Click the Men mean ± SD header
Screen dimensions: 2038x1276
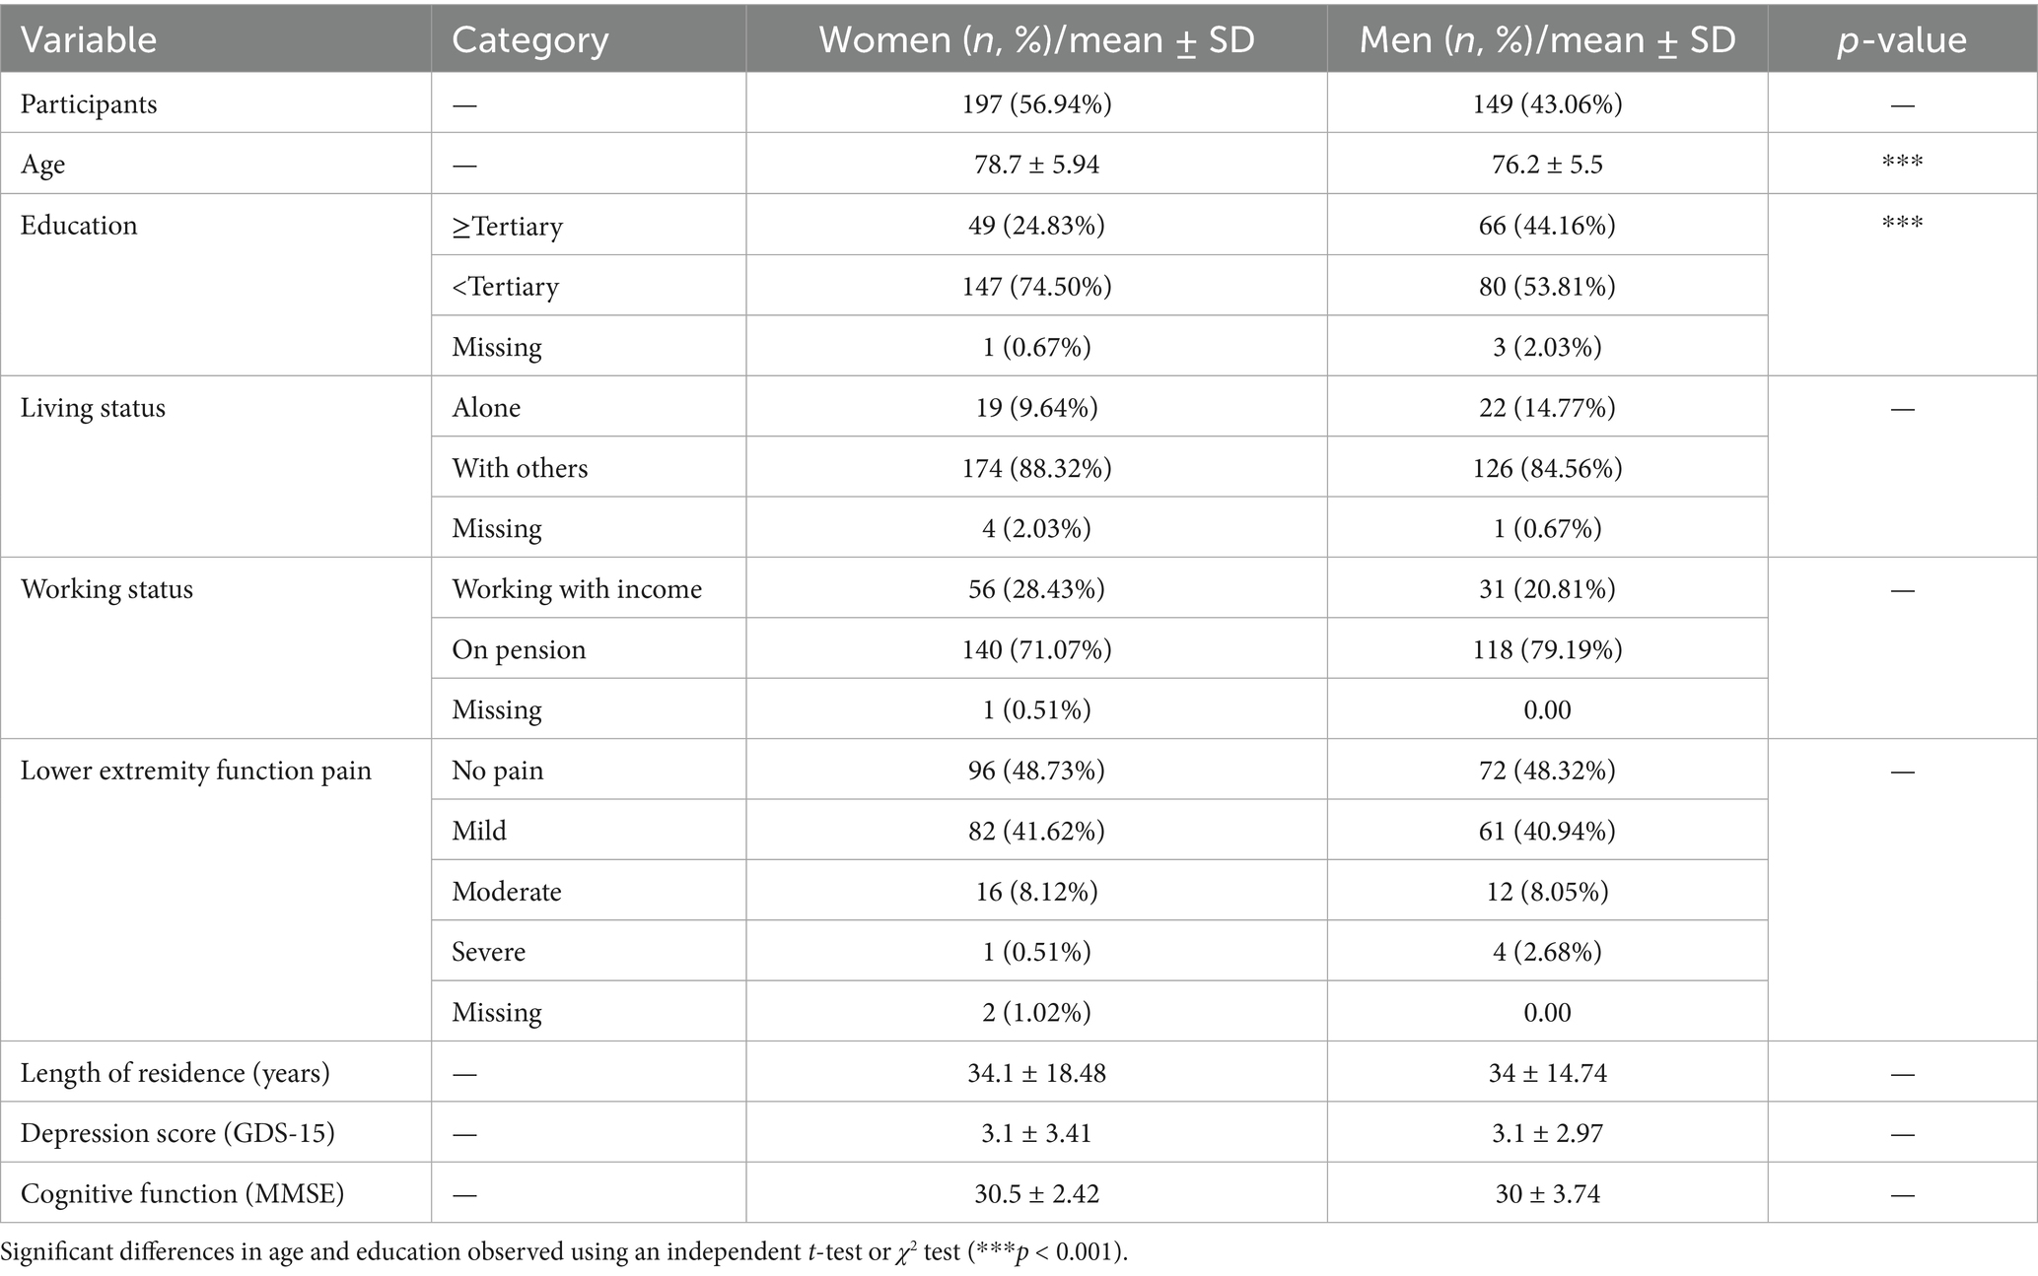click(x=1547, y=40)
